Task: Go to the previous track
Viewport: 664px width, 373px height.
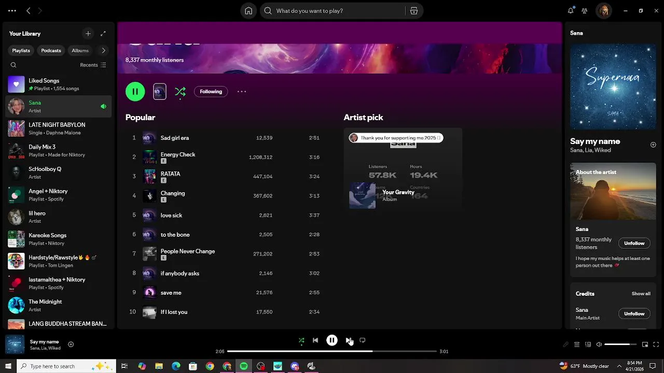Action: [315, 340]
